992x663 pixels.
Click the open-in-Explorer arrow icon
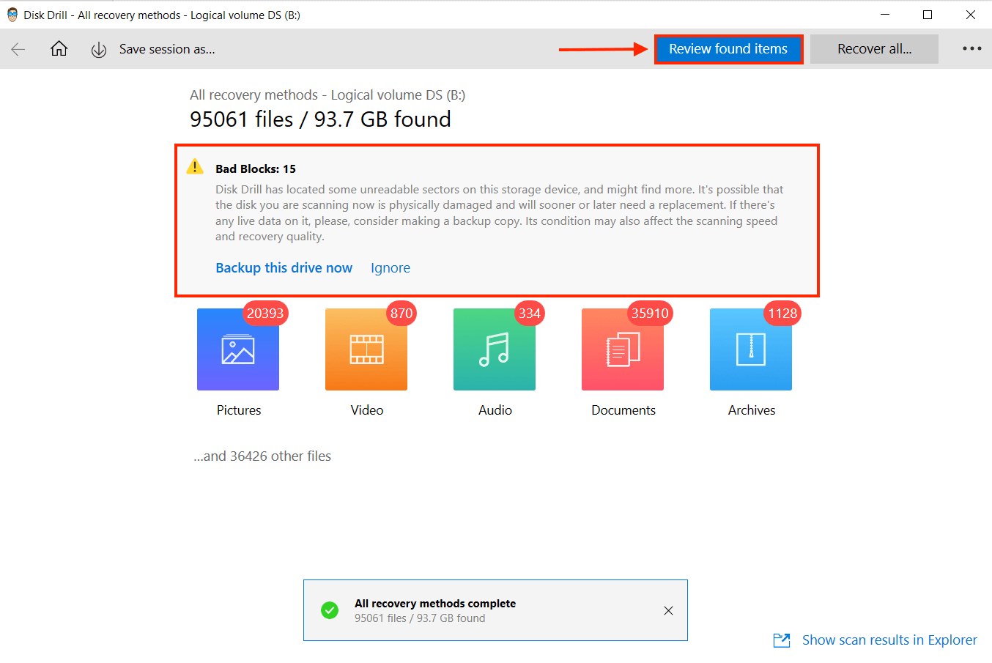pos(782,640)
